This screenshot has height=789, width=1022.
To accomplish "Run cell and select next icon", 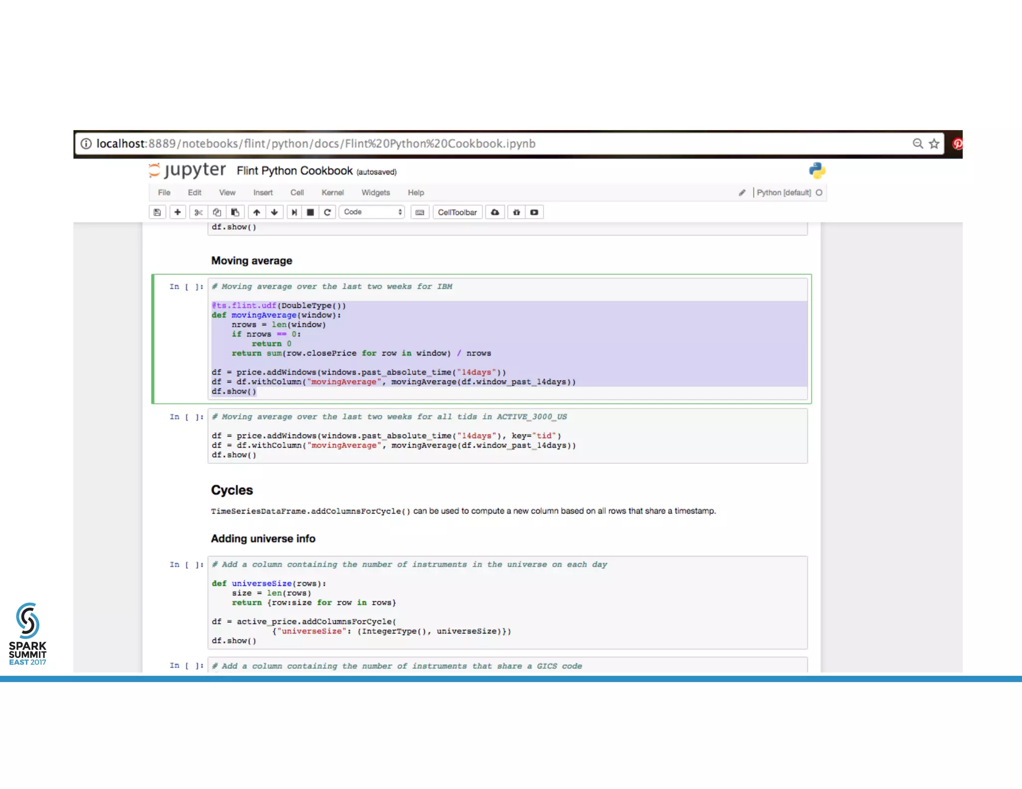I will click(x=294, y=212).
